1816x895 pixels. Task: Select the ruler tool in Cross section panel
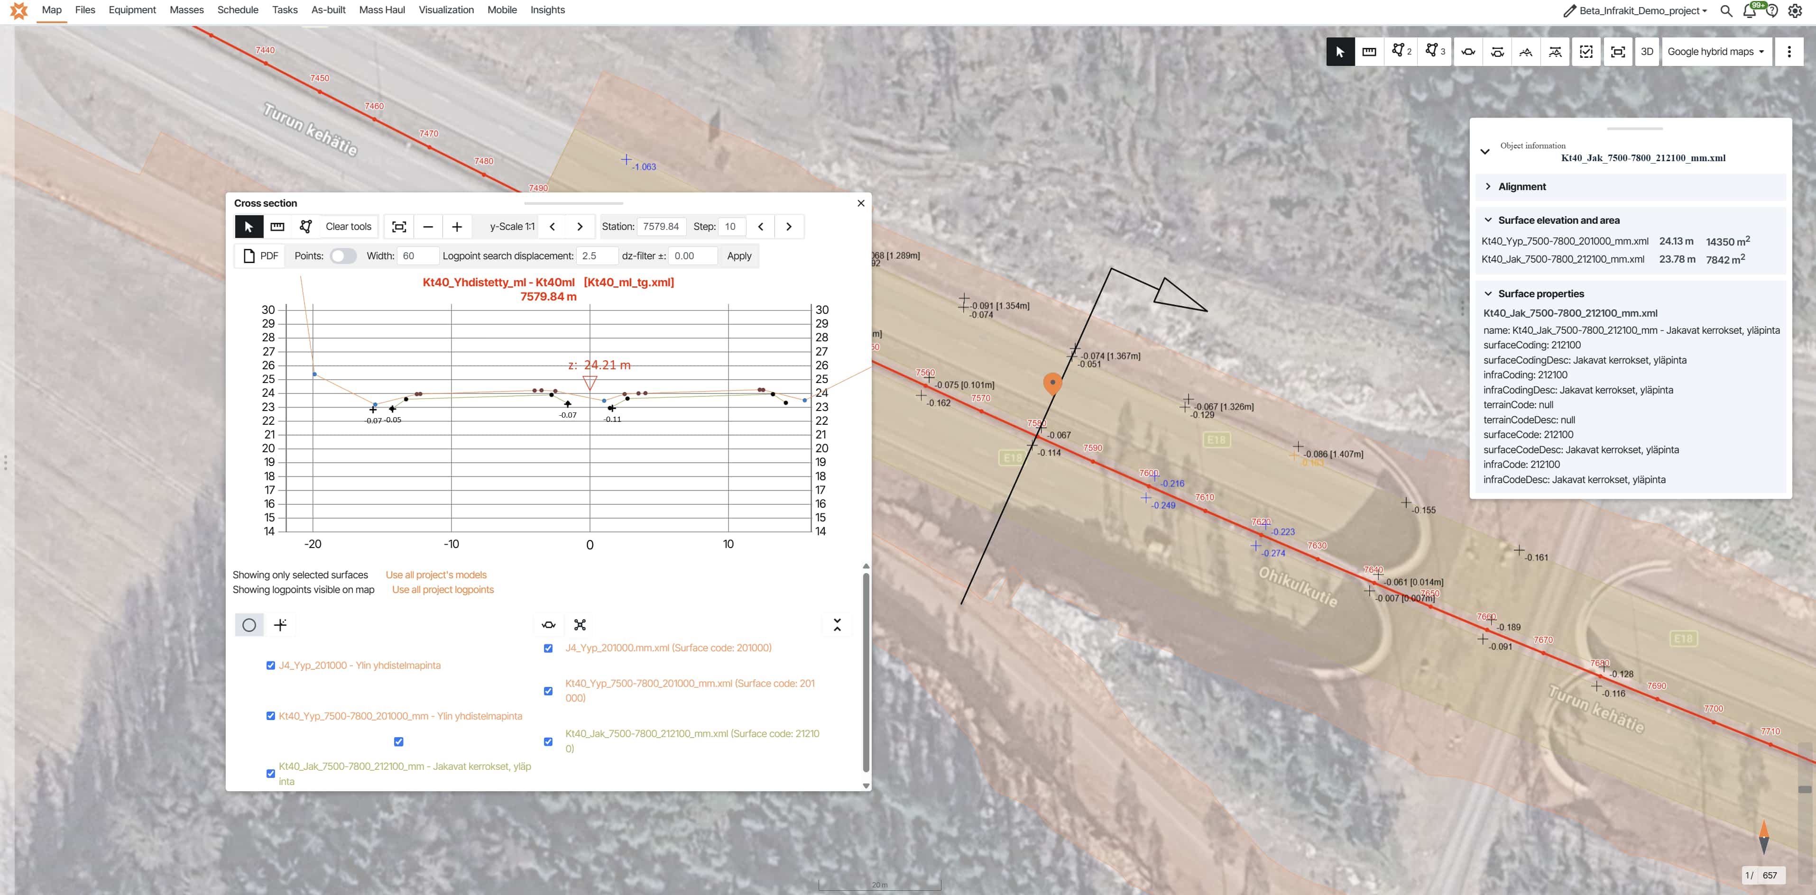click(x=277, y=226)
